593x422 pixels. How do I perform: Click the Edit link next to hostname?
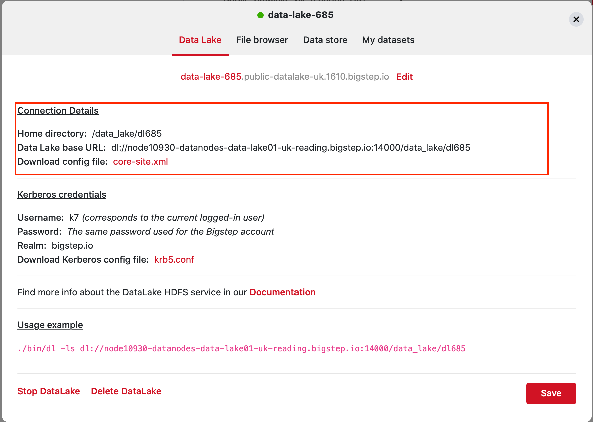(x=404, y=77)
